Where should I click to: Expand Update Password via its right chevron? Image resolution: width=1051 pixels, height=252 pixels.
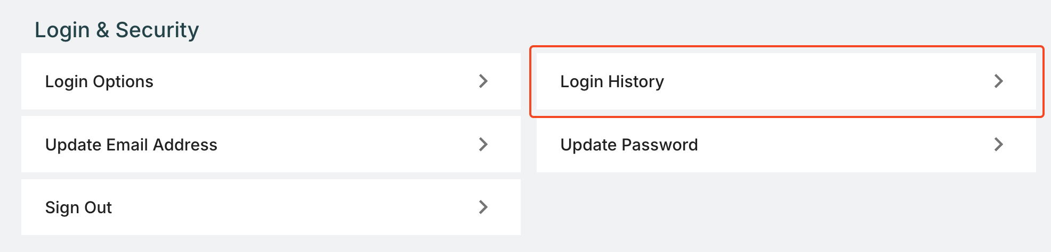tap(998, 144)
